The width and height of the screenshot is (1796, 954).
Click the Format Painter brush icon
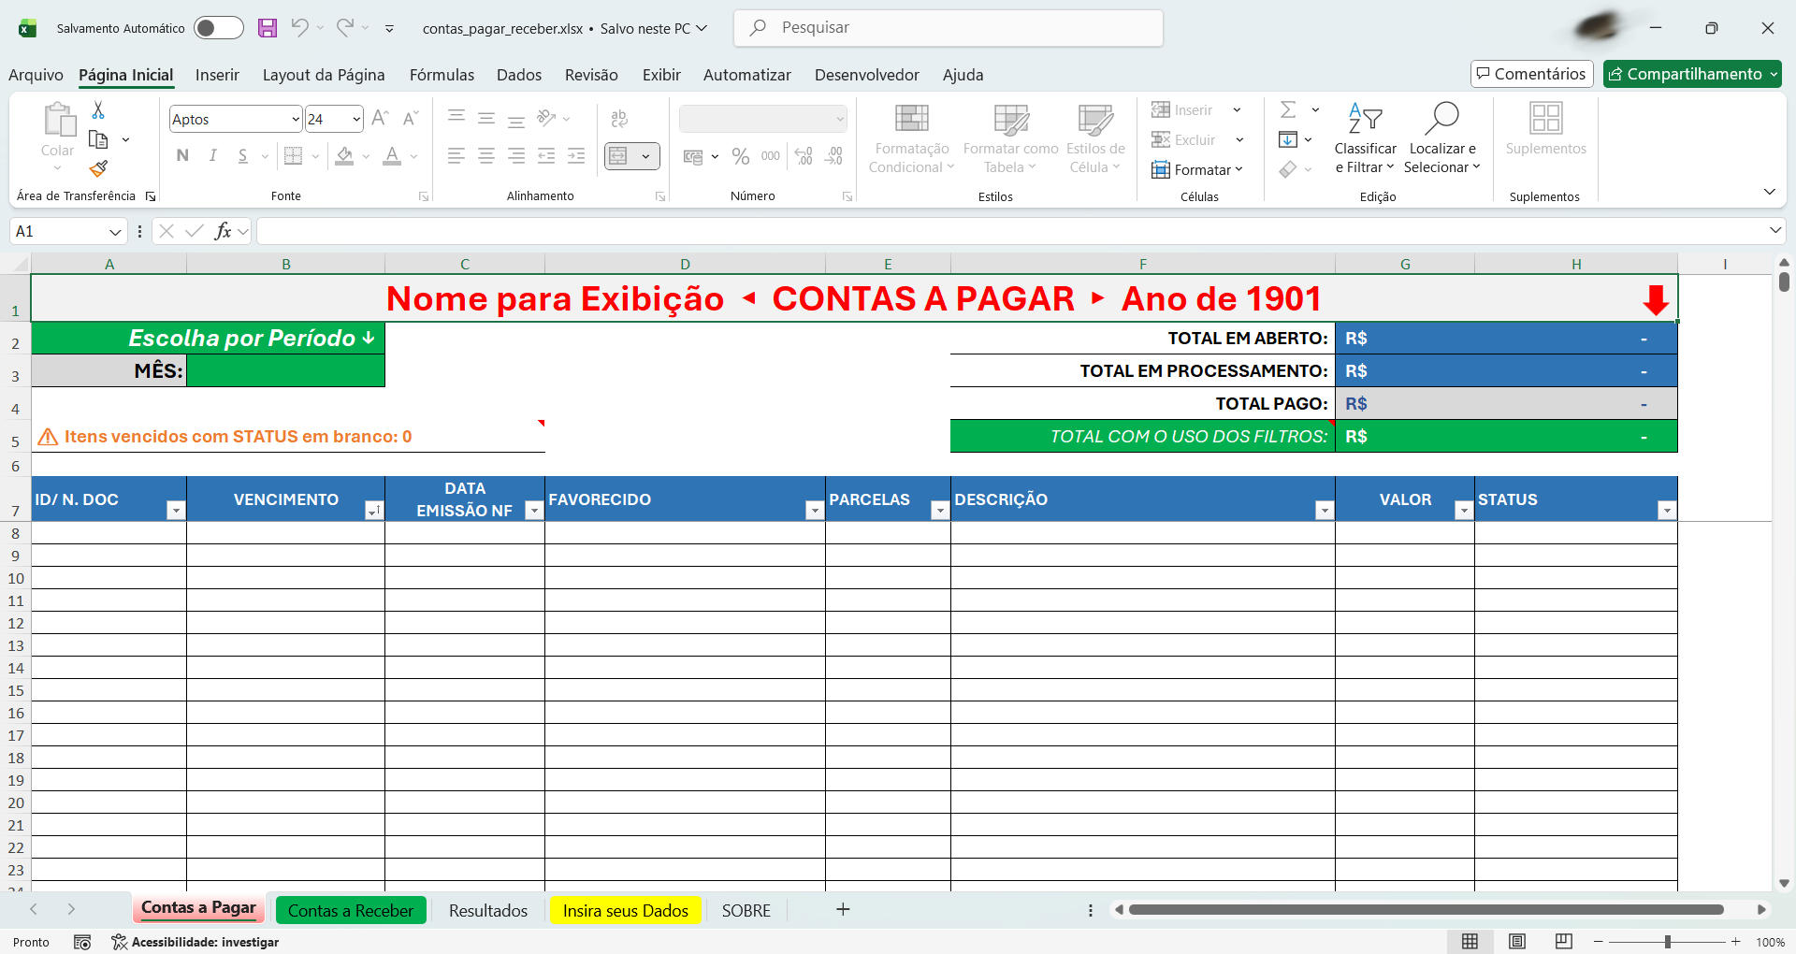pyautogui.click(x=98, y=168)
